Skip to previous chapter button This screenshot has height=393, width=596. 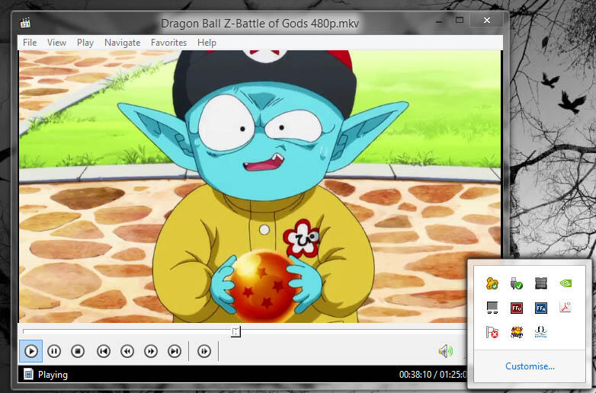point(104,351)
